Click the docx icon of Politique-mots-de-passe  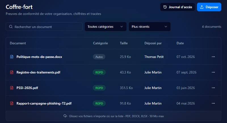(12, 57)
